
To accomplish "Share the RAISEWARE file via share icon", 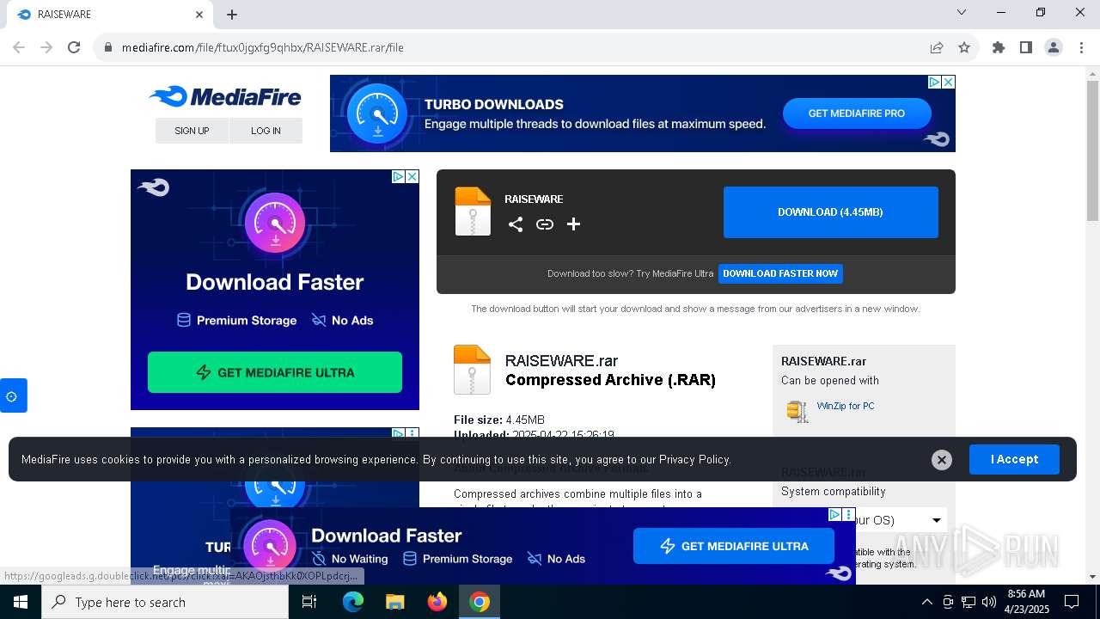I will [x=516, y=224].
